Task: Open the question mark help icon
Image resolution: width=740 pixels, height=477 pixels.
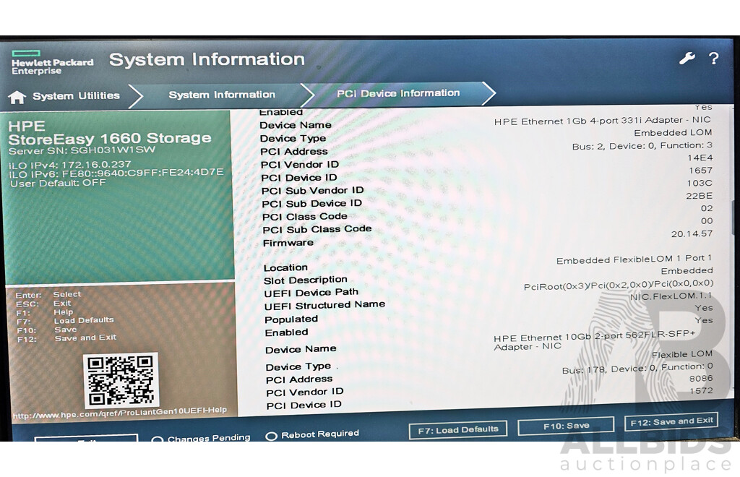Action: tap(713, 59)
